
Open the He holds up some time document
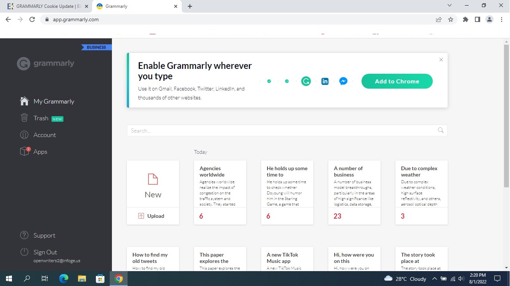(x=287, y=193)
